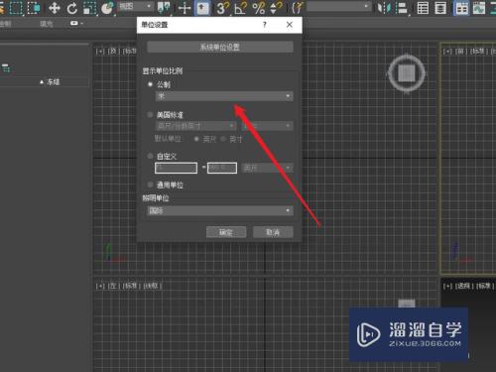Toggle the Layer Explorer icon
Screen dimensions: 496x372
440,8
